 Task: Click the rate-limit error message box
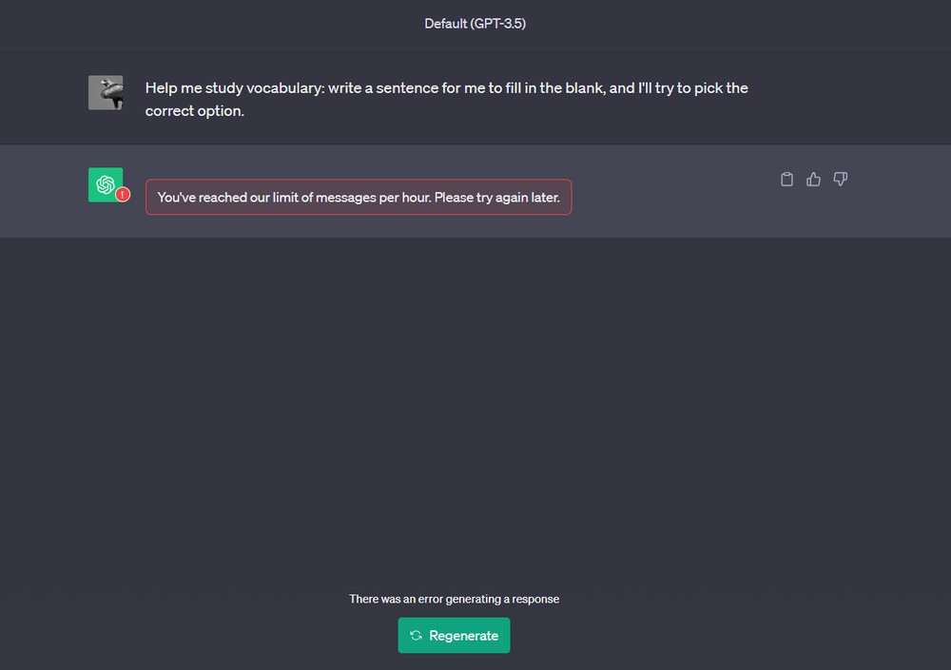[x=358, y=197]
